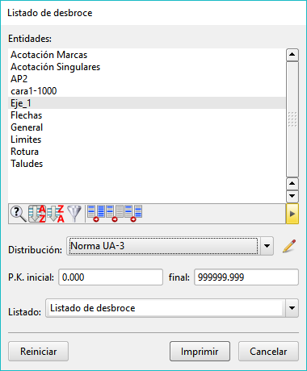Screen dimensions: 307x371
Task: Open the funnel filter tool
Action: (x=74, y=214)
